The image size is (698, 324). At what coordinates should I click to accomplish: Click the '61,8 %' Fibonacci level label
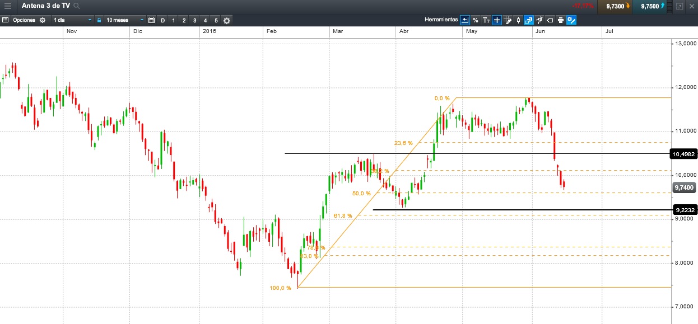343,215
